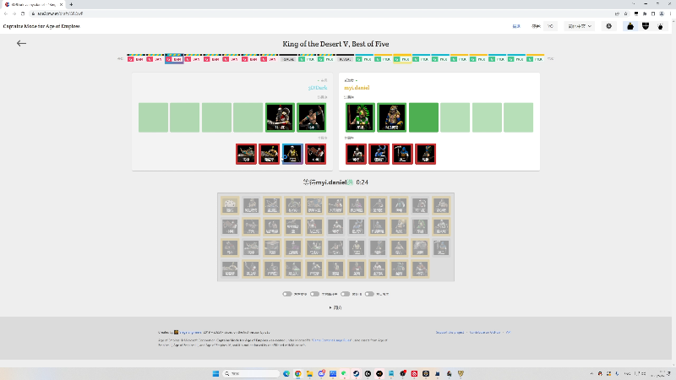Pick the second civilisation in grid's bottom row
Viewport: 676px width, 380px height.
pos(251,269)
